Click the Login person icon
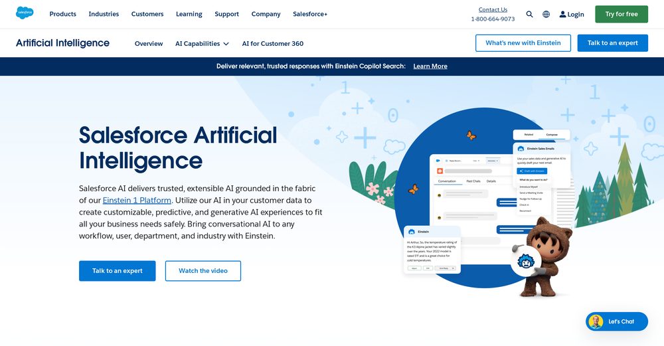 pos(563,14)
